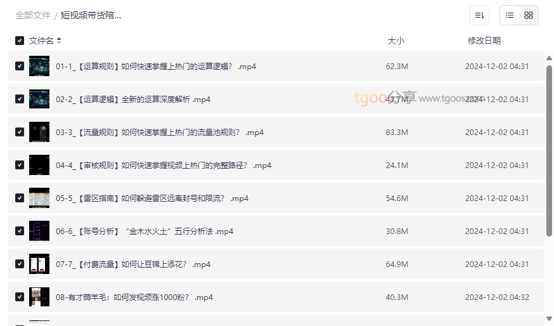The width and height of the screenshot is (554, 326).
Task: Uncheck file 07-7 付费流量
Action: tap(20, 264)
